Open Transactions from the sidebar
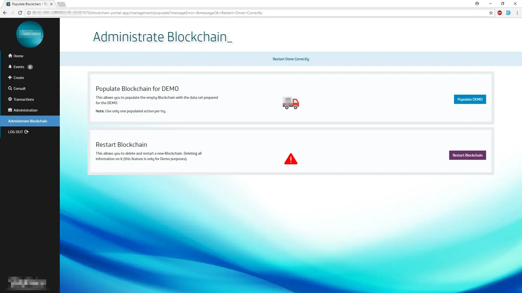The height and width of the screenshot is (293, 522). coord(24,99)
